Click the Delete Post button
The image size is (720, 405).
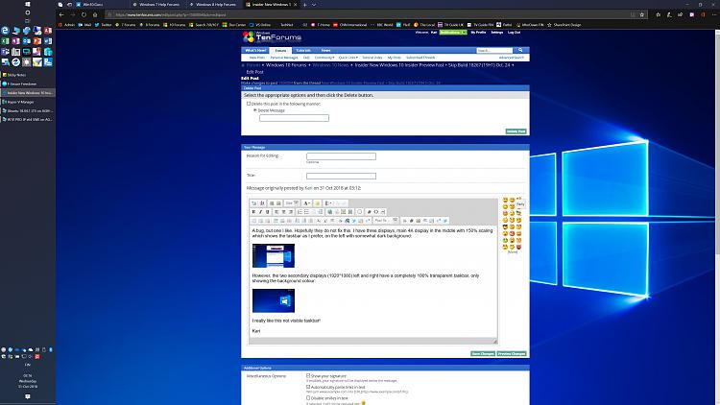[x=516, y=131]
